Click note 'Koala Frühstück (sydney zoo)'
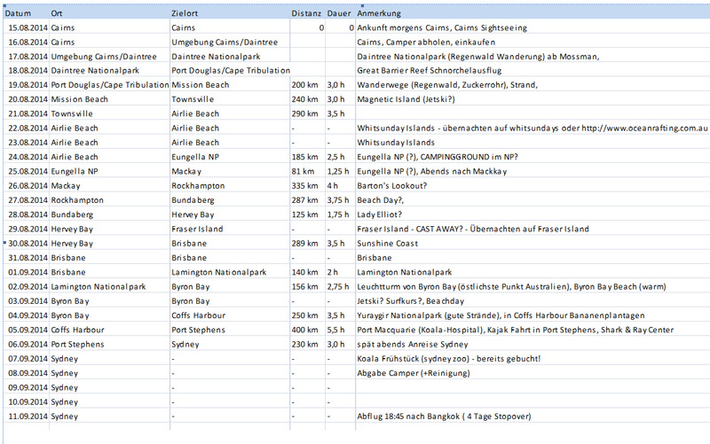Image resolution: width=710 pixels, height=444 pixels. click(x=413, y=359)
